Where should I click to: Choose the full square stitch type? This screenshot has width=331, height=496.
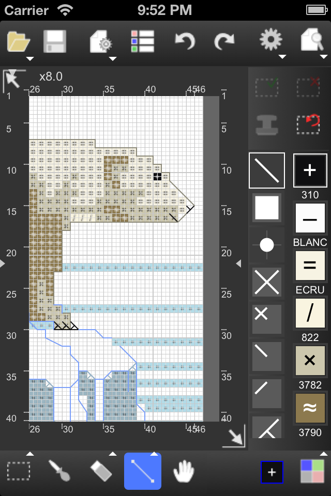pos(267,208)
